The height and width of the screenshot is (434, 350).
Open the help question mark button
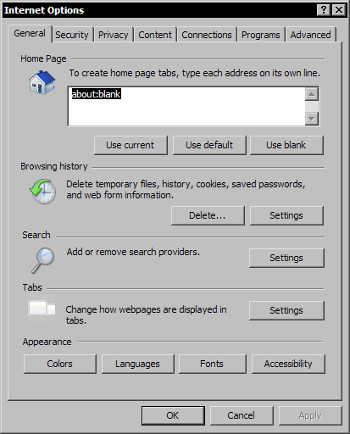(x=324, y=10)
